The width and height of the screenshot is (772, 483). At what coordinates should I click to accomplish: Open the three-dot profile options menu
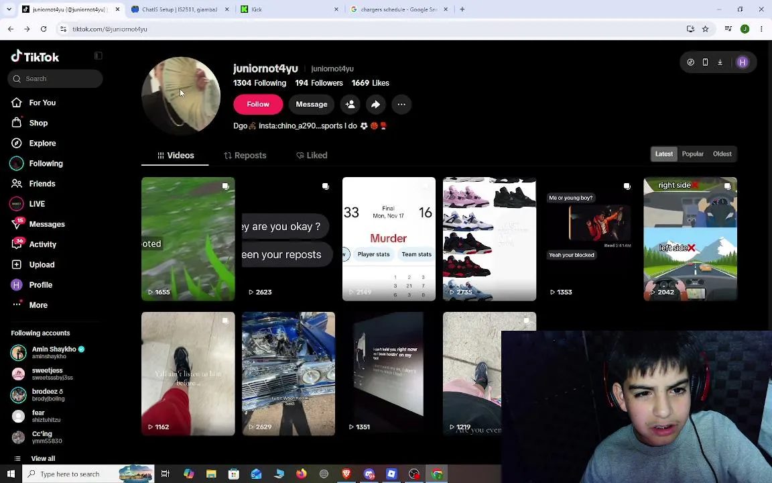pos(401,104)
